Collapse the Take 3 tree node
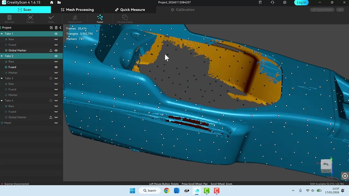This screenshot has height=196, width=349. (2, 78)
